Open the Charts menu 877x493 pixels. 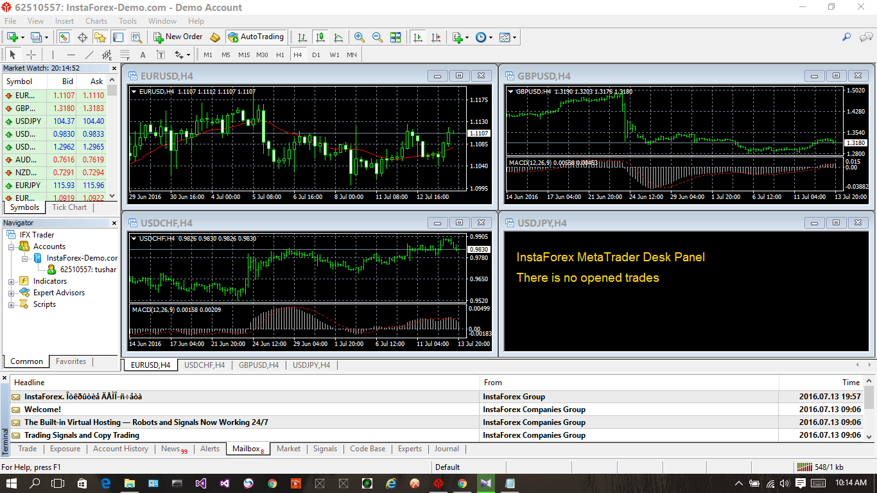coord(96,21)
